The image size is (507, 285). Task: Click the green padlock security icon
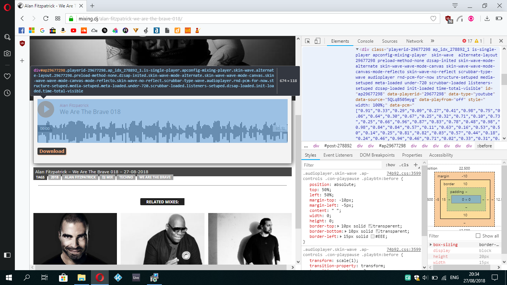pos(71,19)
